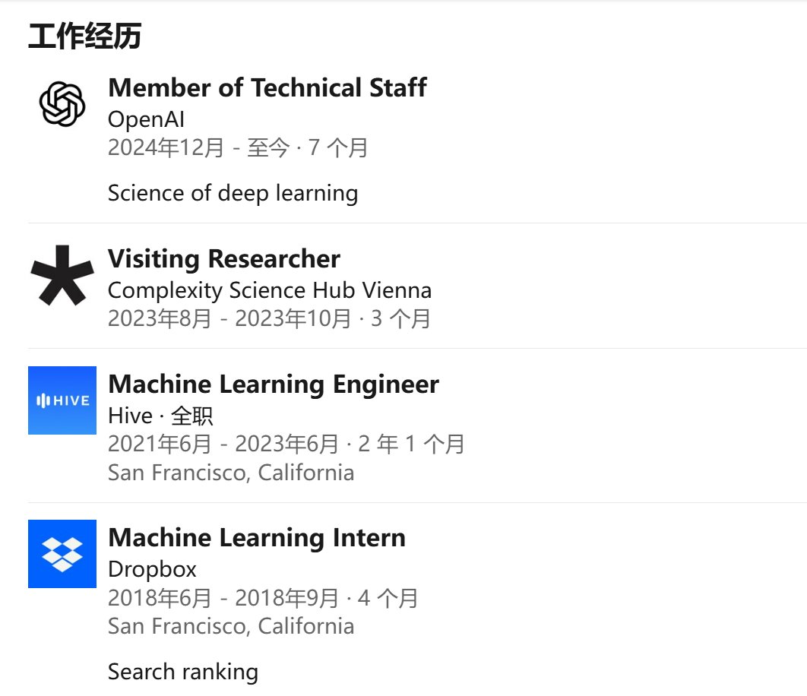The height and width of the screenshot is (696, 807).
Task: Click the OpenAI company name
Action: tap(146, 119)
